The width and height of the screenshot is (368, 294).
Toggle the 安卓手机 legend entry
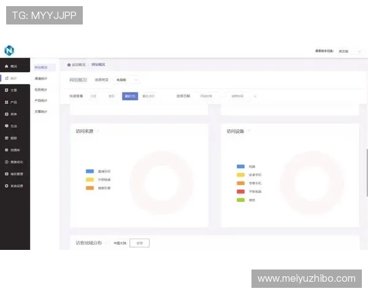point(249,175)
